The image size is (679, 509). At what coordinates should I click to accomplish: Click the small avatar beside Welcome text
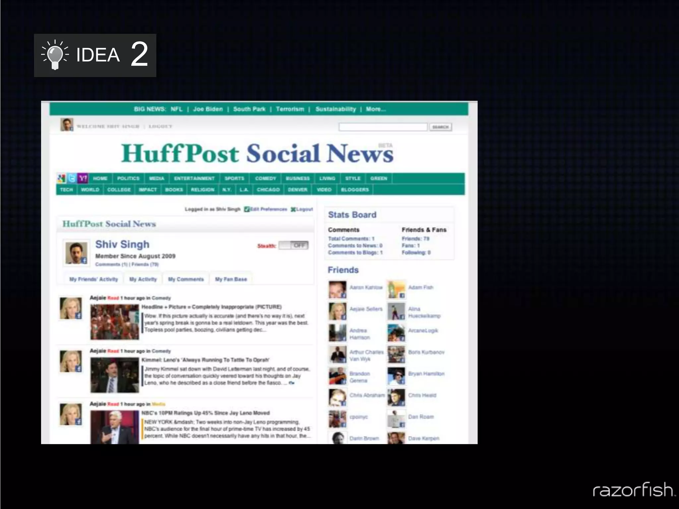point(67,125)
